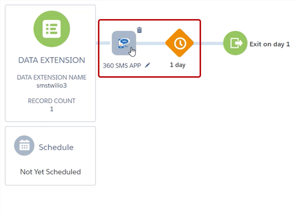299x213 pixels.
Task: Click the '1 day' wait duration label
Action: click(x=178, y=65)
